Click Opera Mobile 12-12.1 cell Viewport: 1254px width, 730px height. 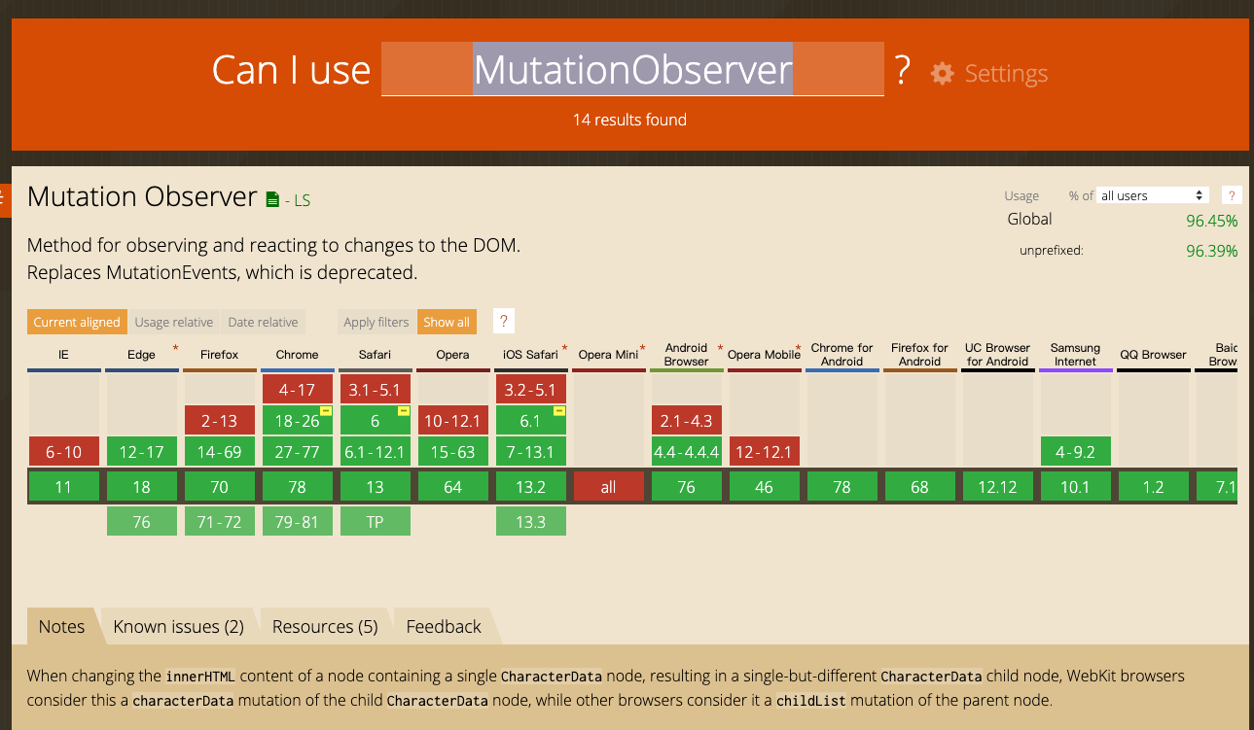[x=765, y=452]
